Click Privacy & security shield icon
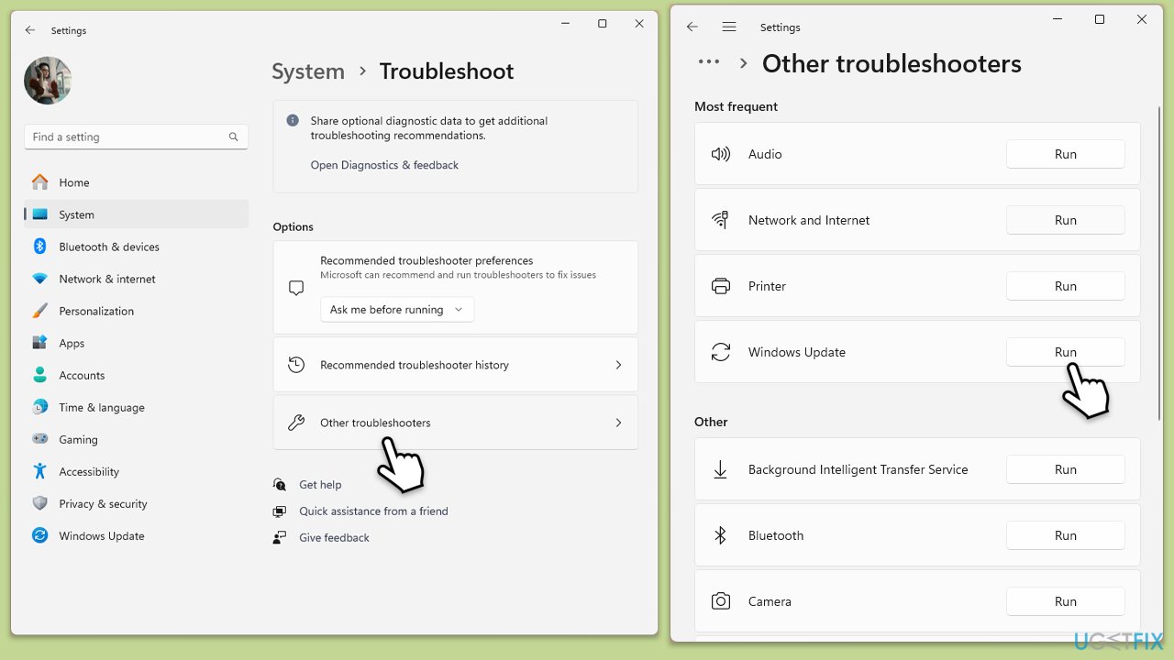The image size is (1174, 660). point(39,503)
